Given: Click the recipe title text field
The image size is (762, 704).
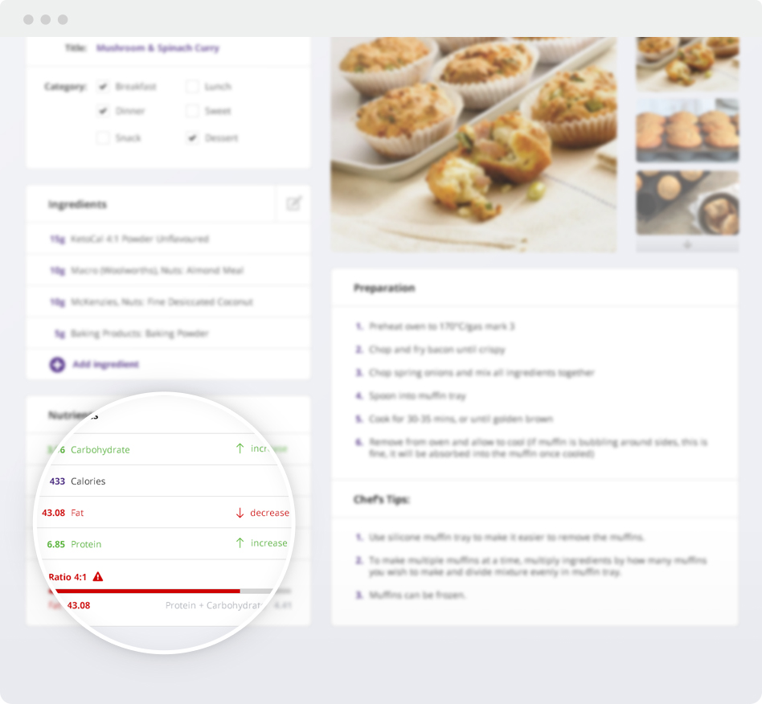Looking at the screenshot, I should (158, 47).
